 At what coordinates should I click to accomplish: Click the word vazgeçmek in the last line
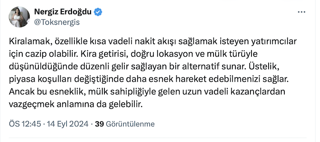pos(30,104)
